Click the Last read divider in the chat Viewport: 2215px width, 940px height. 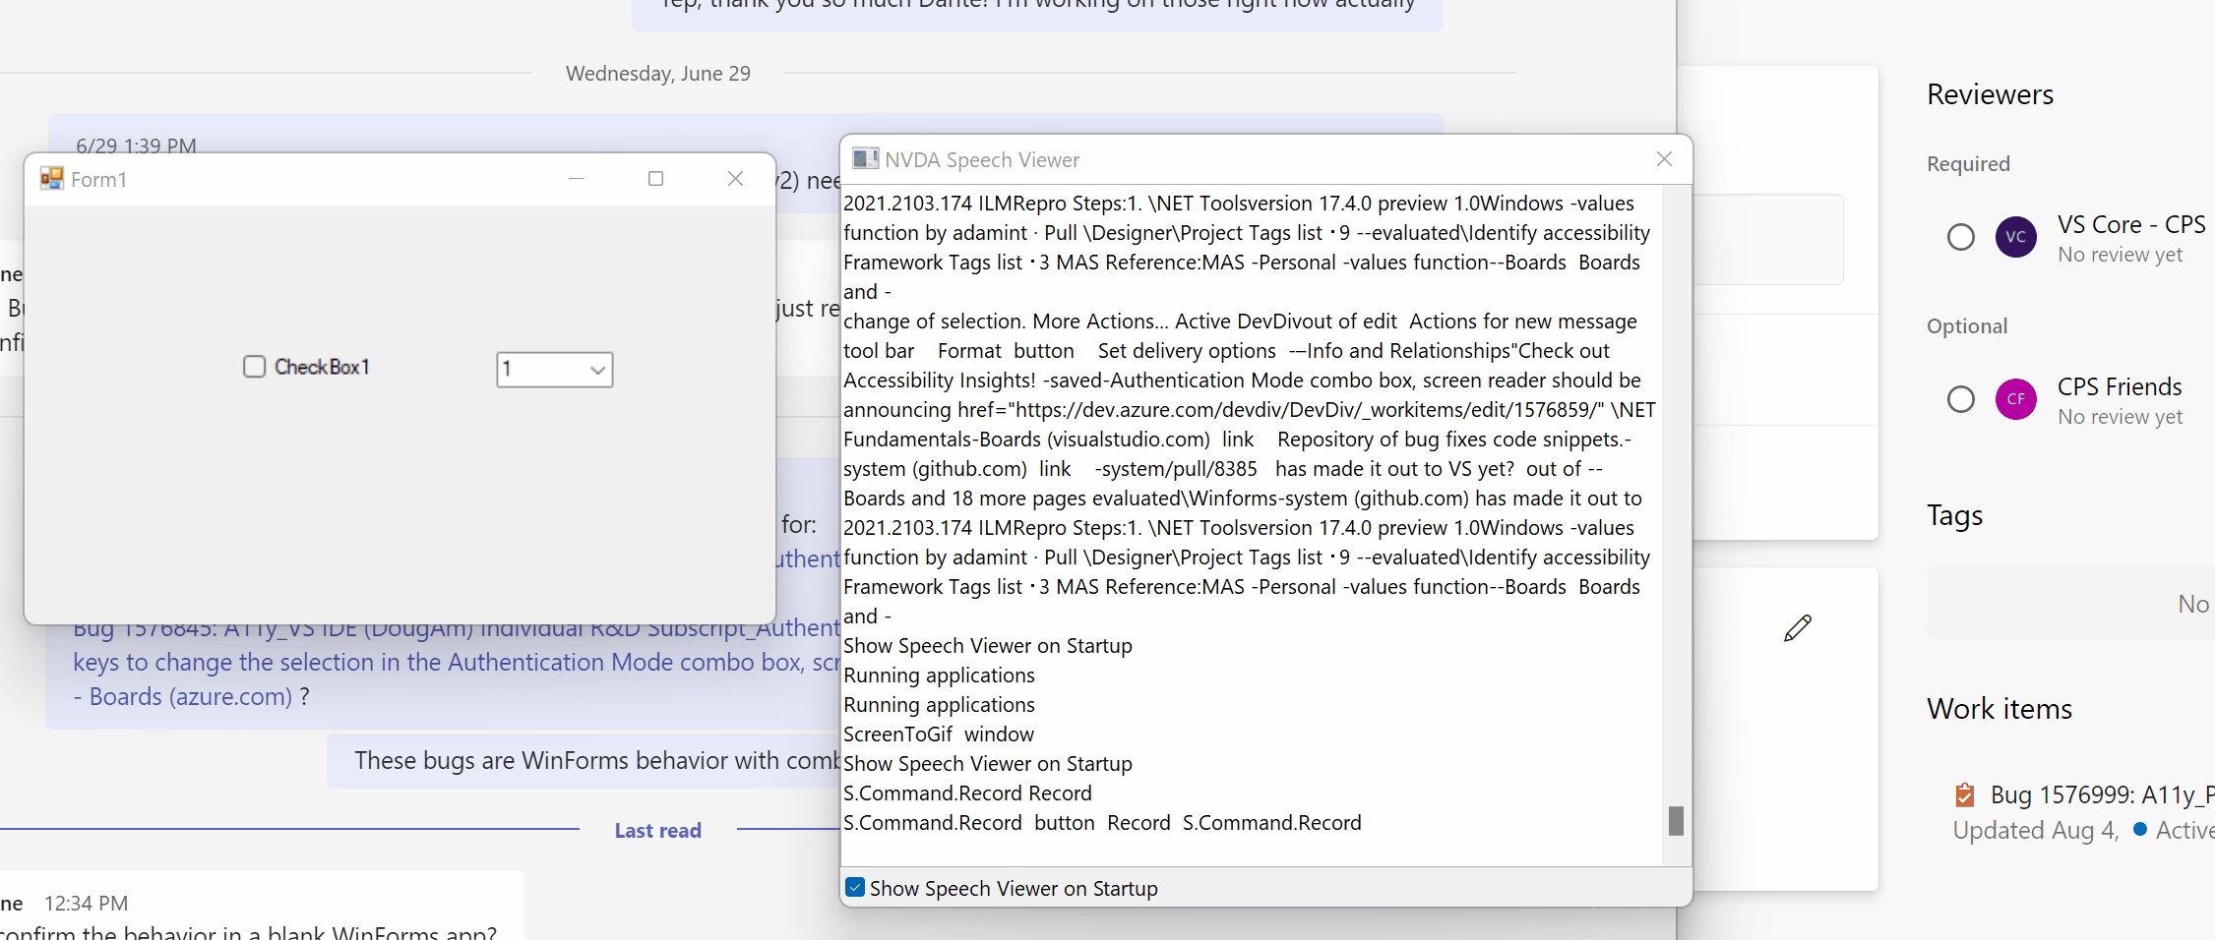click(x=657, y=830)
